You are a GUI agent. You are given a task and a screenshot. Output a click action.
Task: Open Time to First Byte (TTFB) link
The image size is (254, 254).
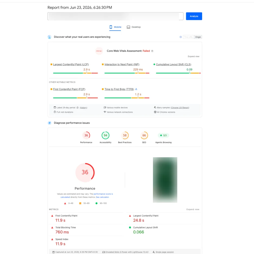(x=119, y=89)
